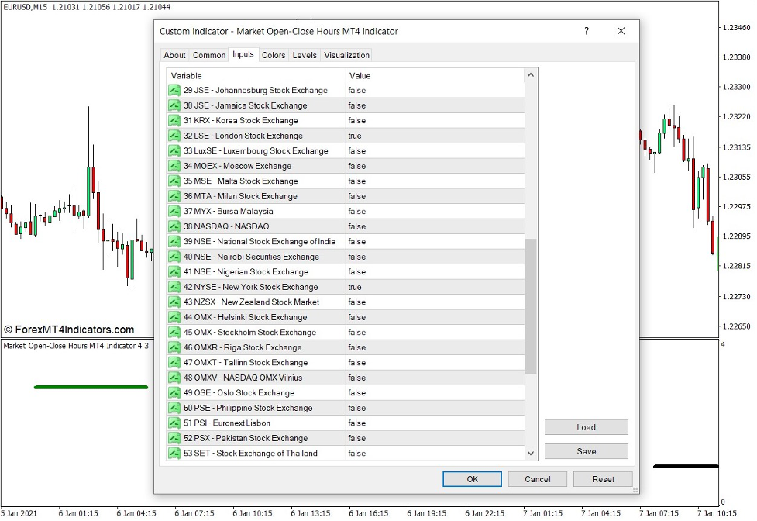Image resolution: width=757 pixels, height=521 pixels.
Task: Select the Inputs tab
Action: point(243,54)
